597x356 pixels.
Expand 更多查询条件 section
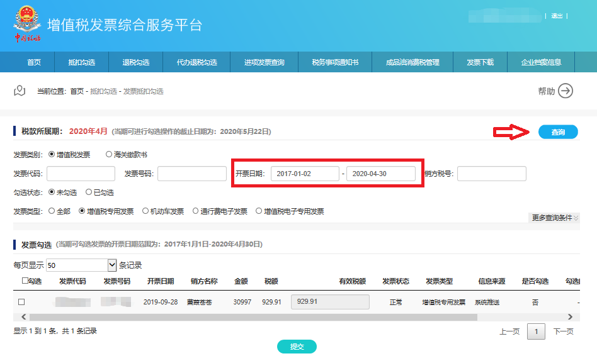555,218
